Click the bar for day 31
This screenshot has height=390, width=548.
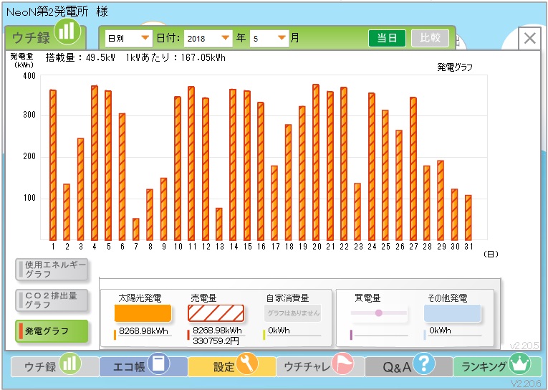(x=468, y=218)
